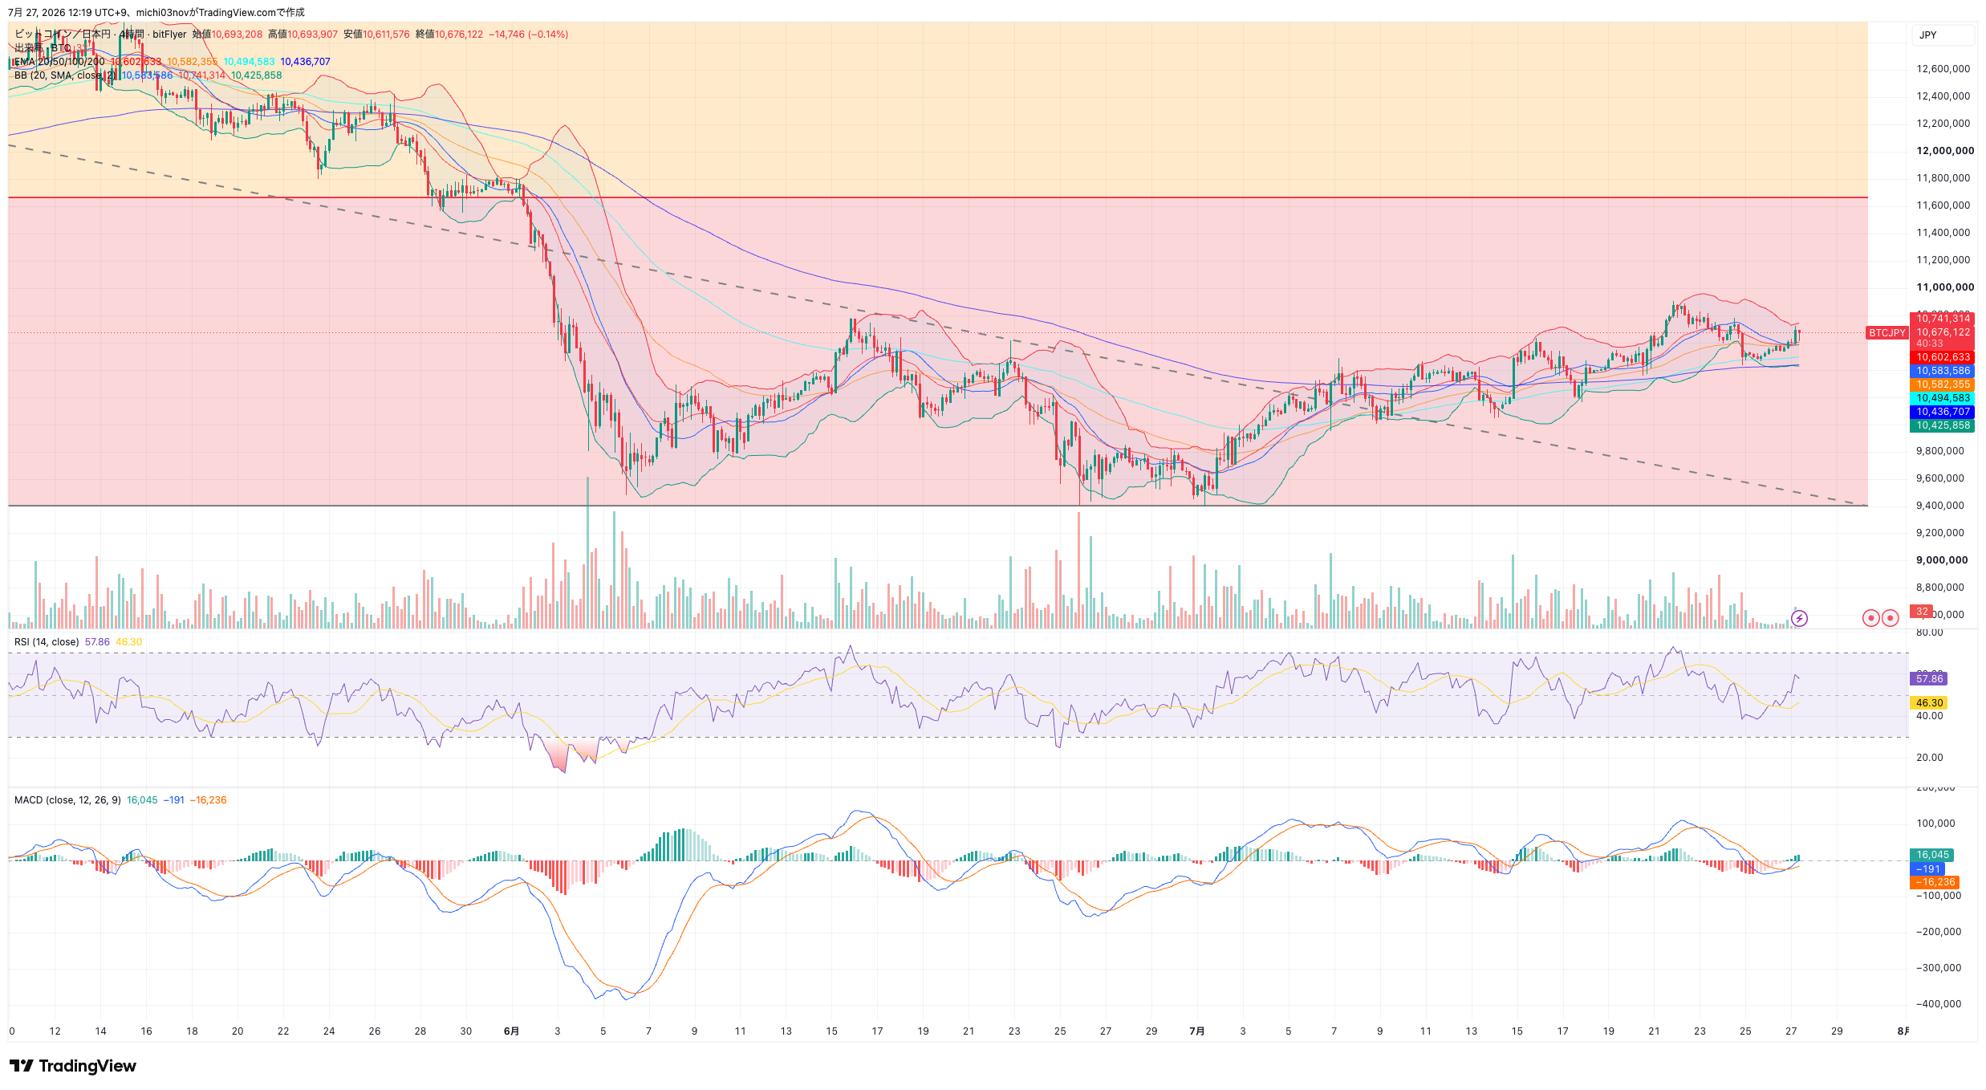Click the TradingView logo at bottom left

[x=73, y=1066]
